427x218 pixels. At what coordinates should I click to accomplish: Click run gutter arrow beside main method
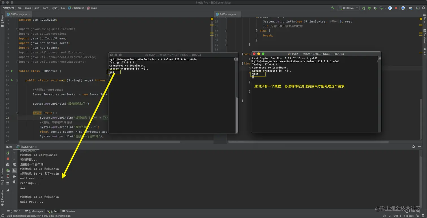[x=12, y=80]
